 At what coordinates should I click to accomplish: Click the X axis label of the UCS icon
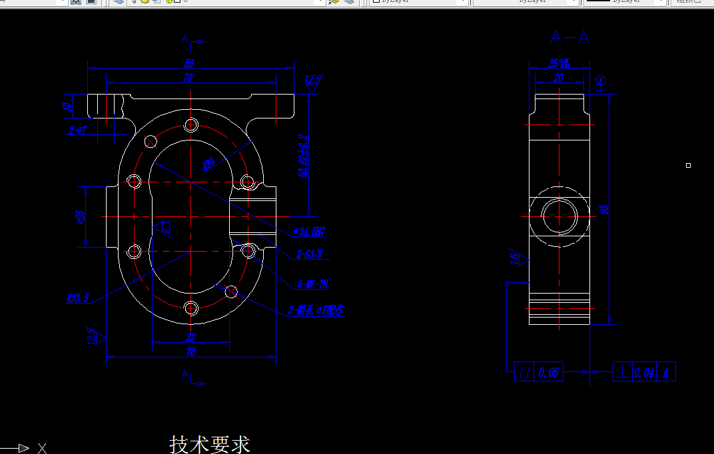coord(41,448)
